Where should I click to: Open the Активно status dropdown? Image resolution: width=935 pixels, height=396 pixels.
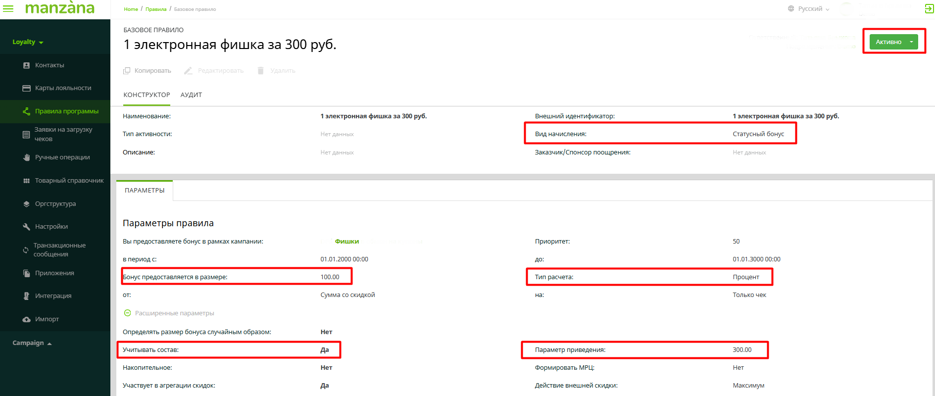pos(911,42)
